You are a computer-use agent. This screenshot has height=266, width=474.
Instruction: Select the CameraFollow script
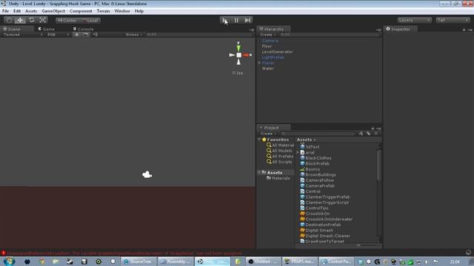(318, 180)
